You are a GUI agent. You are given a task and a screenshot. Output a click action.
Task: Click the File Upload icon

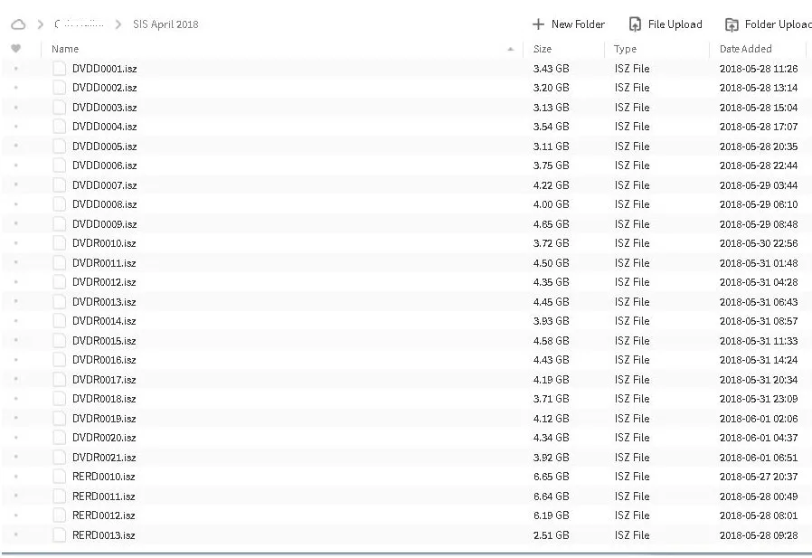point(635,24)
